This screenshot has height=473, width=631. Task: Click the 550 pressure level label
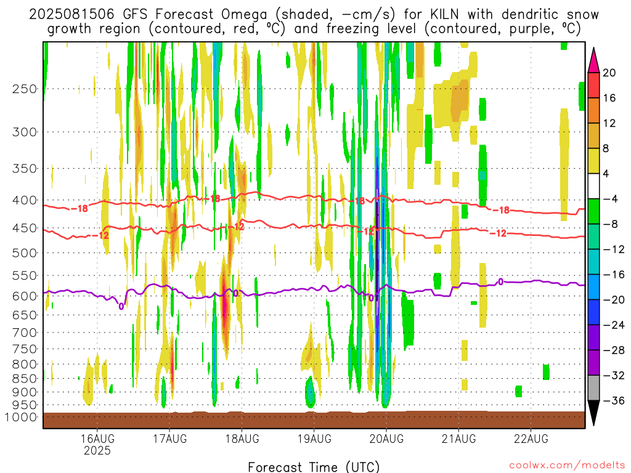coord(25,275)
